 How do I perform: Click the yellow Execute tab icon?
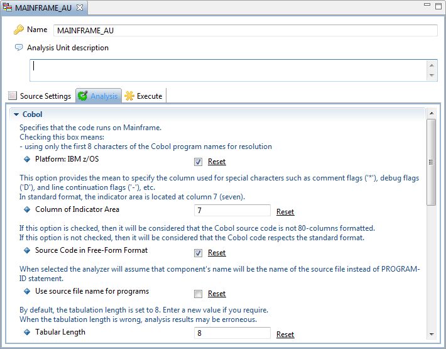[x=129, y=96]
